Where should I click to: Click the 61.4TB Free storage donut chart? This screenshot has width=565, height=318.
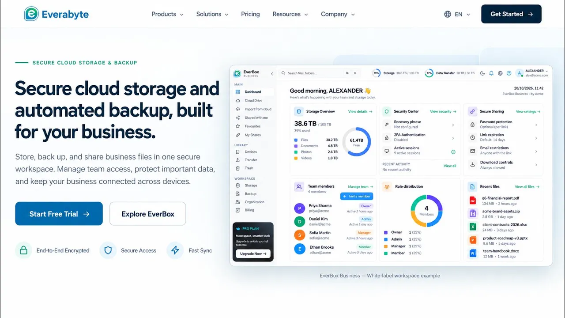357,142
